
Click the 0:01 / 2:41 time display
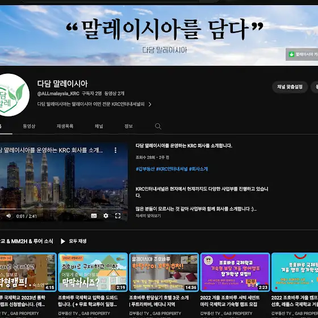pyautogui.click(x=27, y=216)
